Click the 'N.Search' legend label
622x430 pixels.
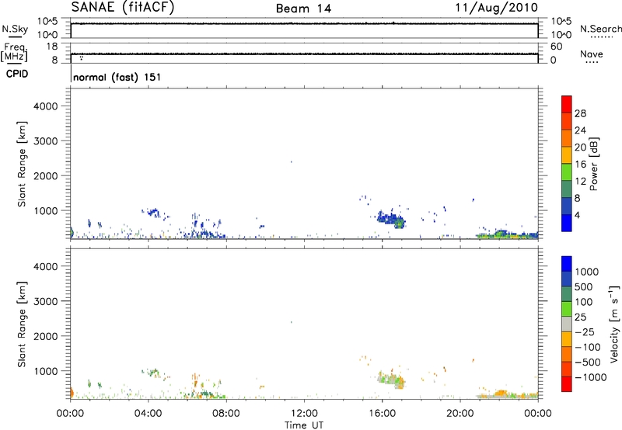pos(600,29)
